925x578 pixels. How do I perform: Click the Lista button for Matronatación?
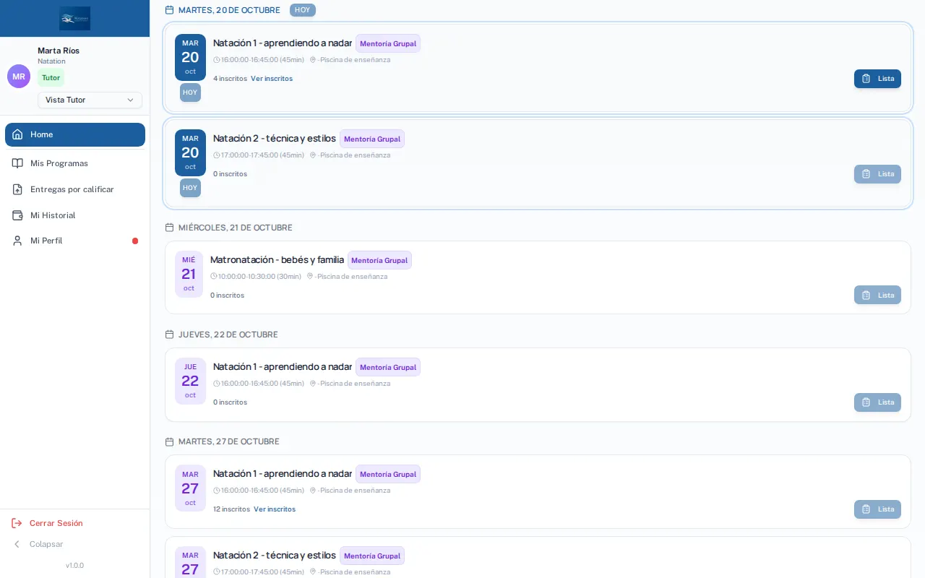point(877,295)
